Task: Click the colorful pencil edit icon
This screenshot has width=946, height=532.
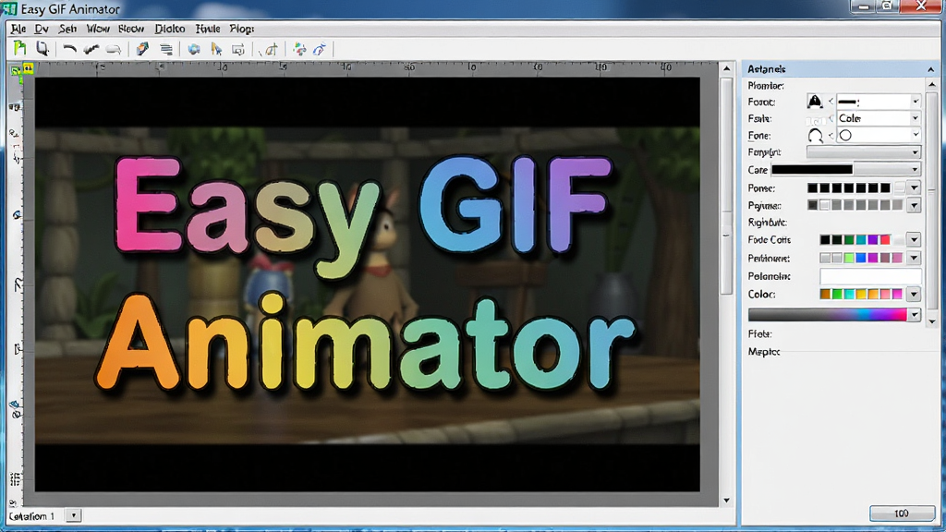Action: coord(142,49)
